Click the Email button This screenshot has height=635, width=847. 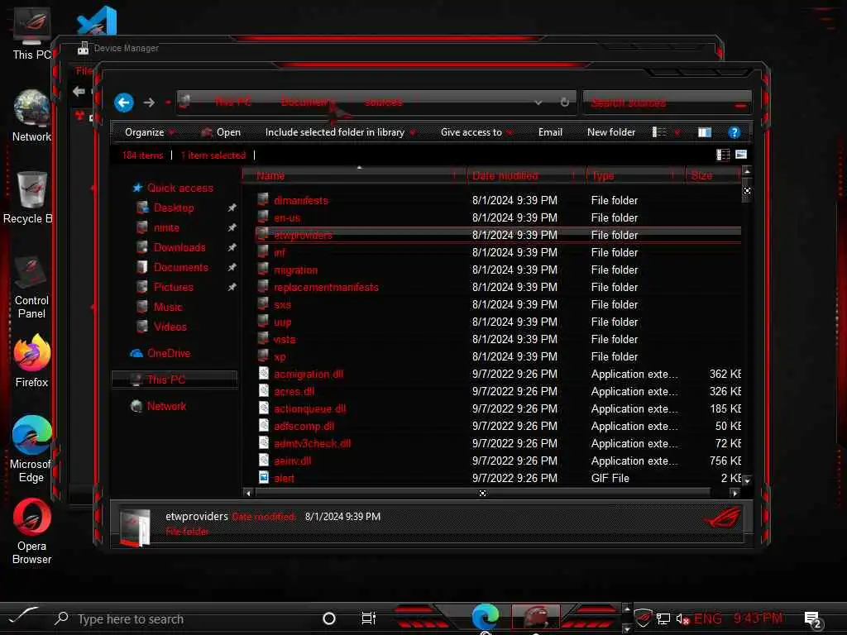click(550, 132)
